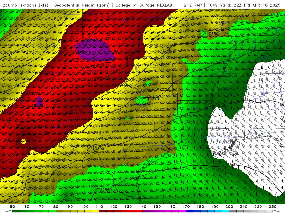This screenshot has height=213, width=285.
Task: Click the "College of DuPage NEXLAB" credit text
Action: (x=144, y=5)
